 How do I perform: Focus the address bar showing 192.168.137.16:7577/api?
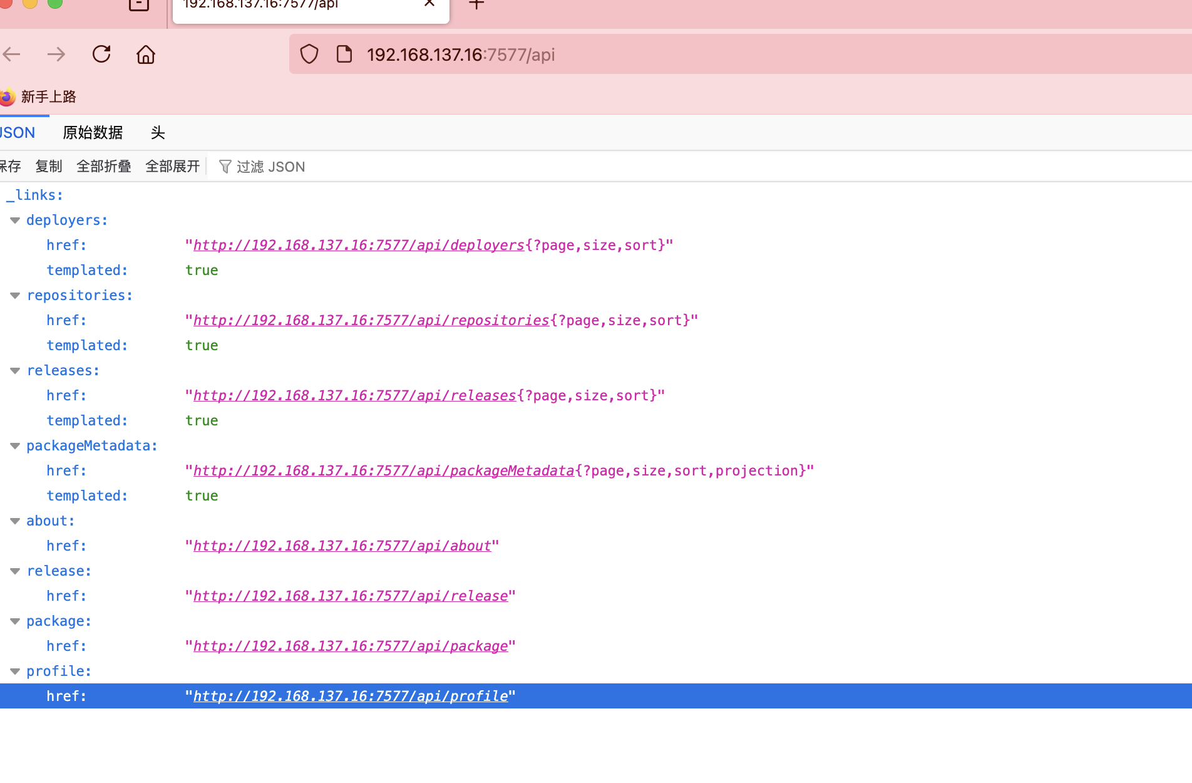click(x=741, y=54)
